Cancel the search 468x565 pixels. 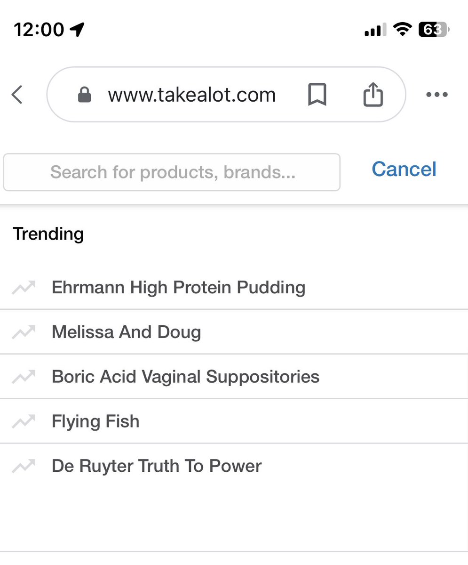click(x=404, y=169)
